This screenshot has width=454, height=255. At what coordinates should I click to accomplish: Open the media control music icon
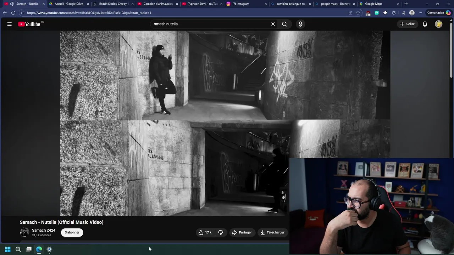coord(403,13)
